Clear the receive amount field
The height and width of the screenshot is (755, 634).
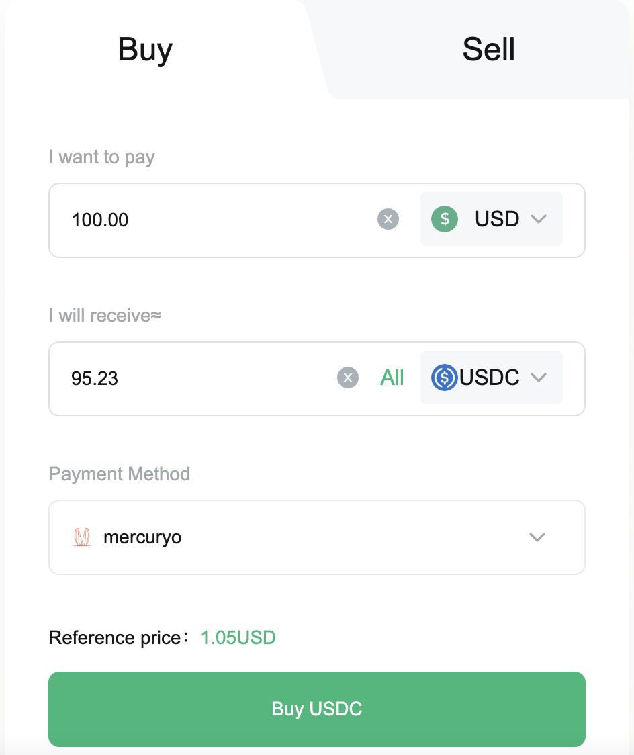coord(348,377)
